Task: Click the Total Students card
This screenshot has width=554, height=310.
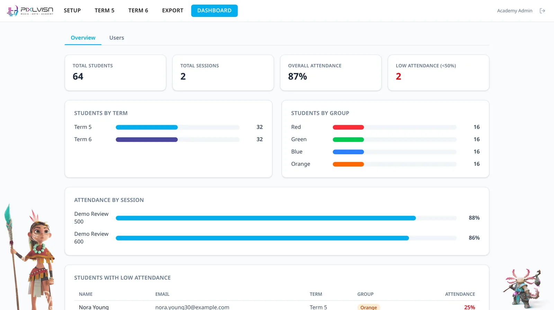Action: (115, 73)
